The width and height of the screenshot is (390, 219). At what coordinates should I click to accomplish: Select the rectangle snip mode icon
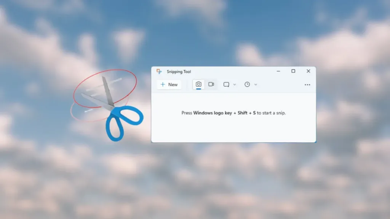227,84
